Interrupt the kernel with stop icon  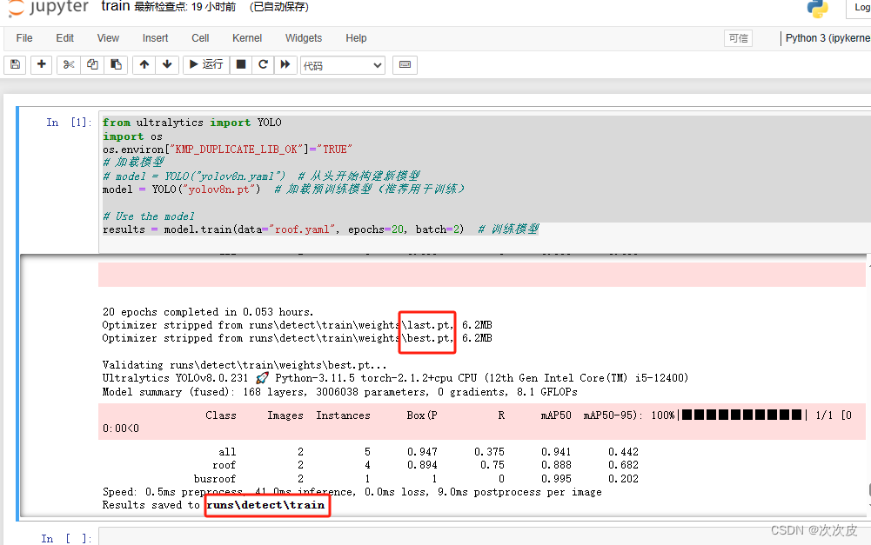coord(241,65)
